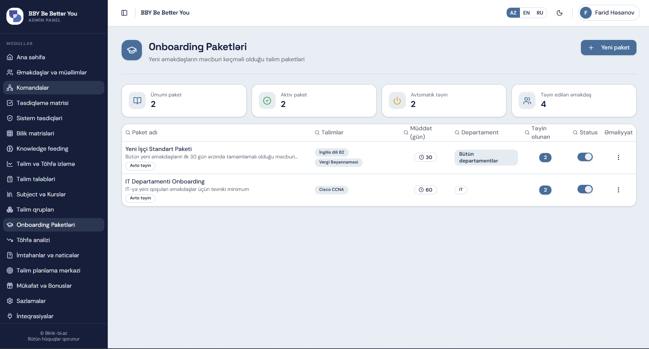This screenshot has height=349, width=649.
Task: Click the İngilis dili B2 training tag
Action: coord(332,152)
